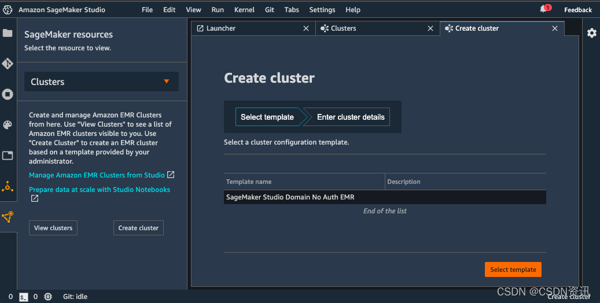Open the View menu
The width and height of the screenshot is (600, 303).
coord(193,10)
